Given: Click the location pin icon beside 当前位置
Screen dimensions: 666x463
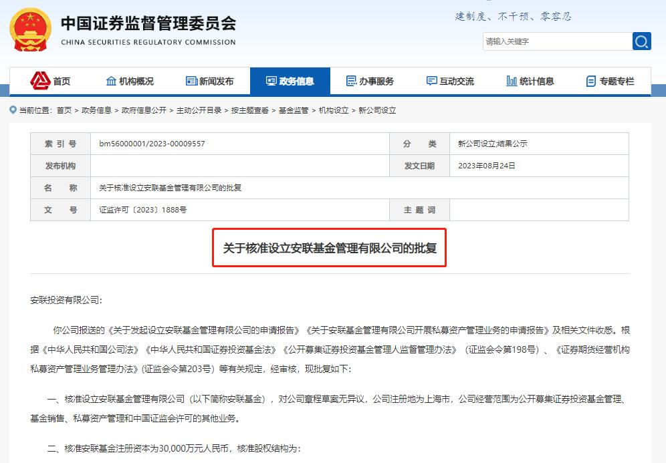Looking at the screenshot, I should 13,110.
